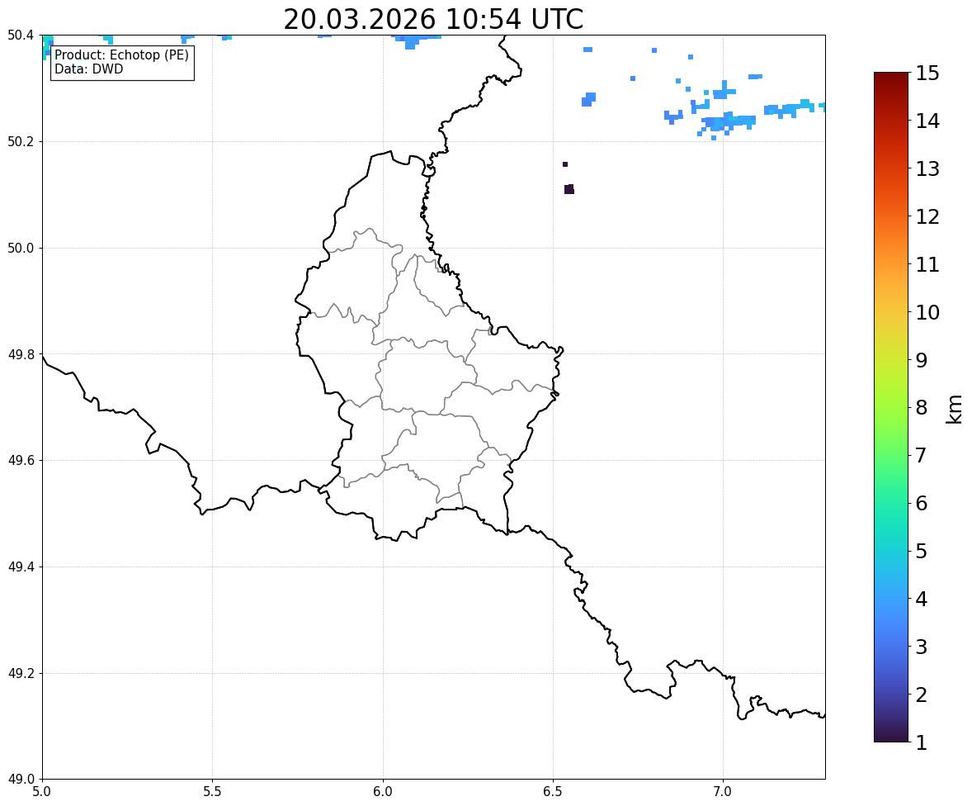Select the "Product: Echotop (PE)" legend line
The width and height of the screenshot is (972, 806).
tap(121, 55)
